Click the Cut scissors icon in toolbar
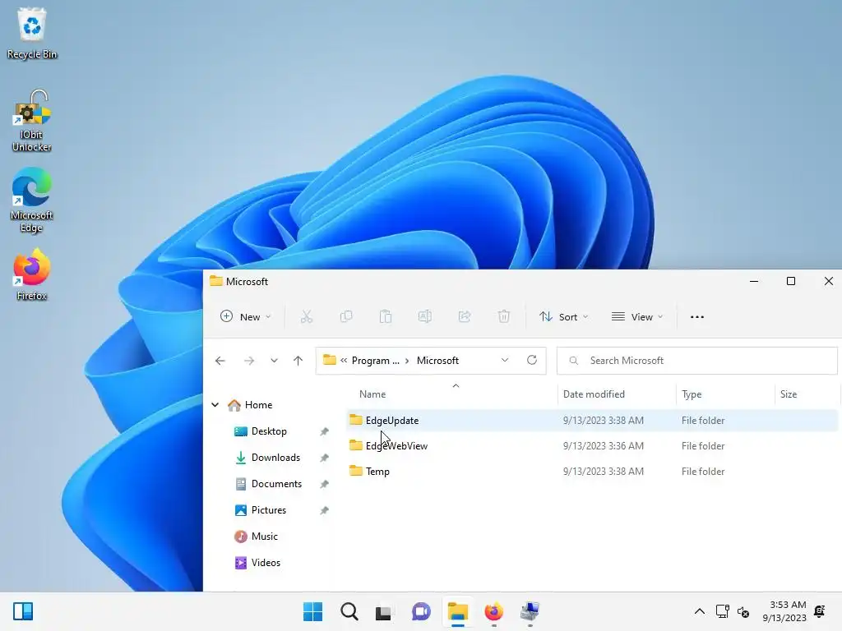The height and width of the screenshot is (631, 842). pos(307,316)
